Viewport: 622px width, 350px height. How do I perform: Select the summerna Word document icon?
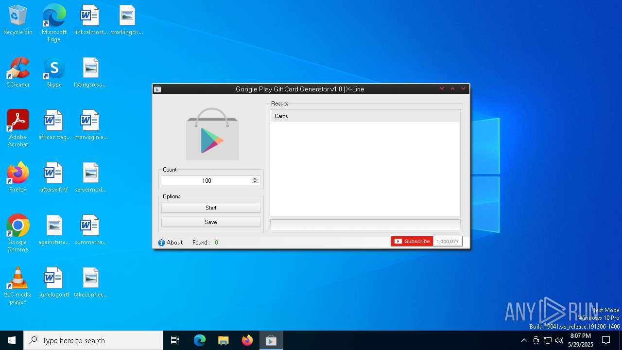point(90,230)
